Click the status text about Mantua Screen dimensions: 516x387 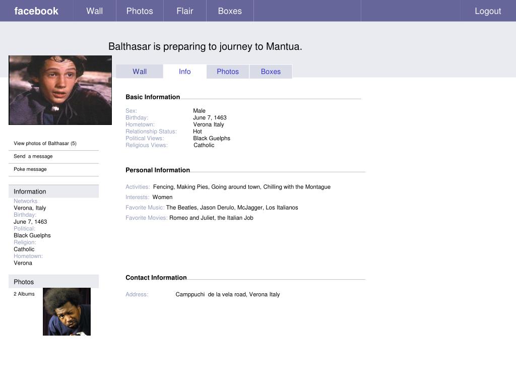coord(205,47)
